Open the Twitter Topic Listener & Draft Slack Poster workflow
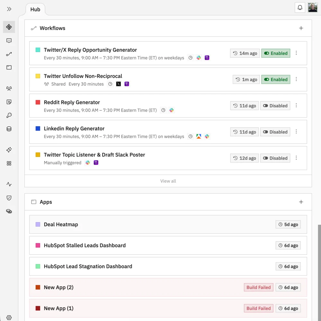 pos(168,158)
